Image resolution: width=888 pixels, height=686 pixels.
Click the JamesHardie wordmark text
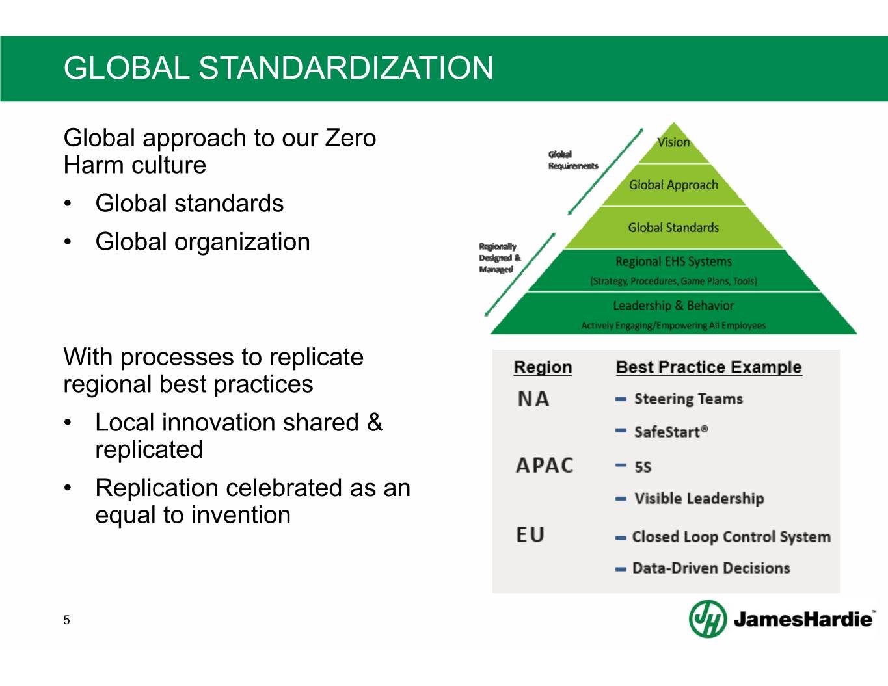point(803,619)
